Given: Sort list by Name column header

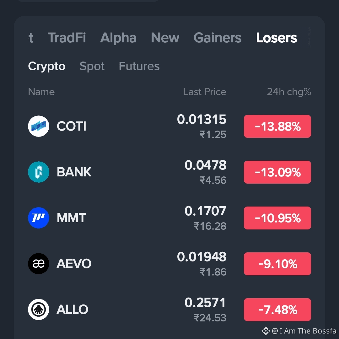Looking at the screenshot, I should [x=41, y=92].
